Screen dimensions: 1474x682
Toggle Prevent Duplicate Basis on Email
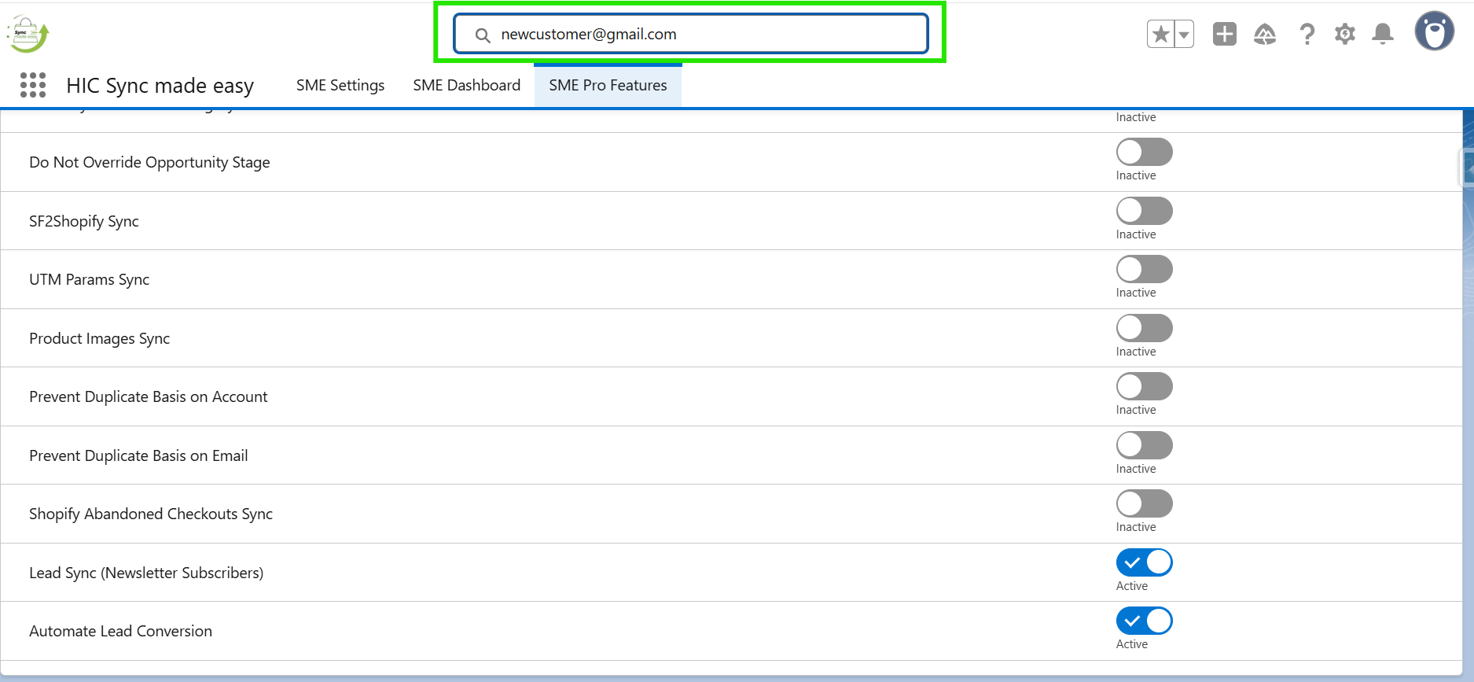point(1145,445)
